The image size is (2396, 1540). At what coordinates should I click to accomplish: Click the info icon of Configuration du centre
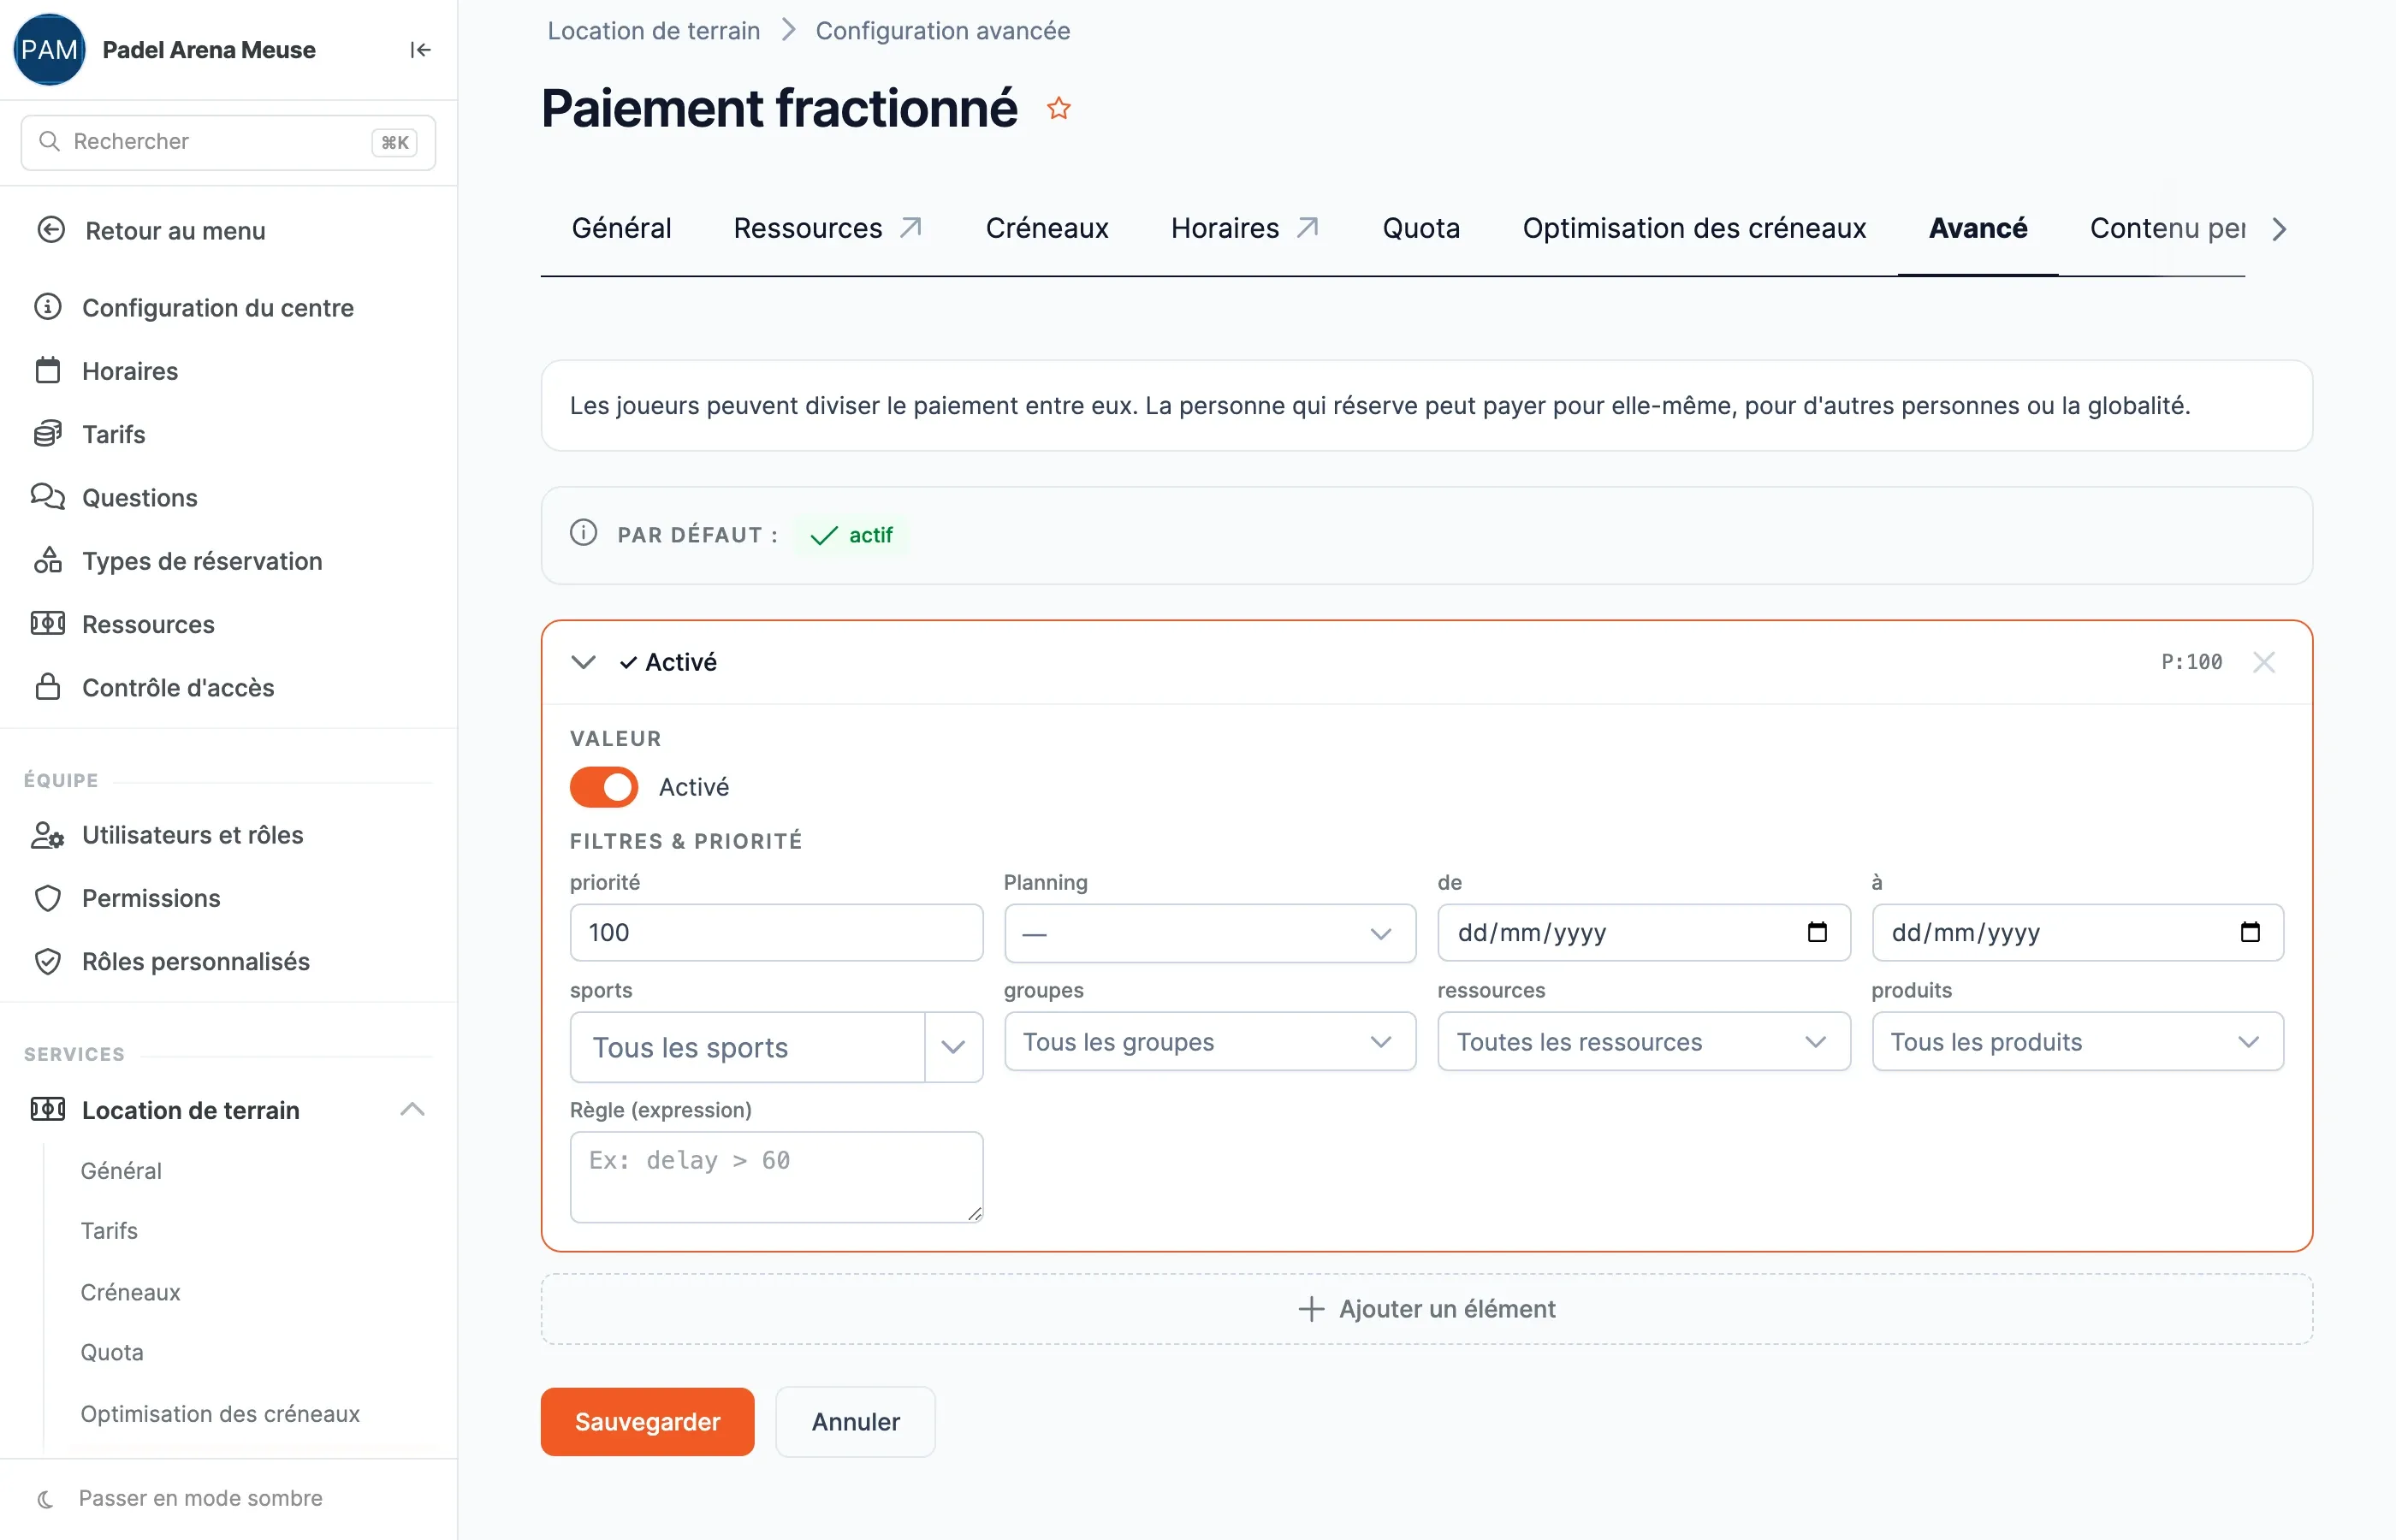point(48,307)
